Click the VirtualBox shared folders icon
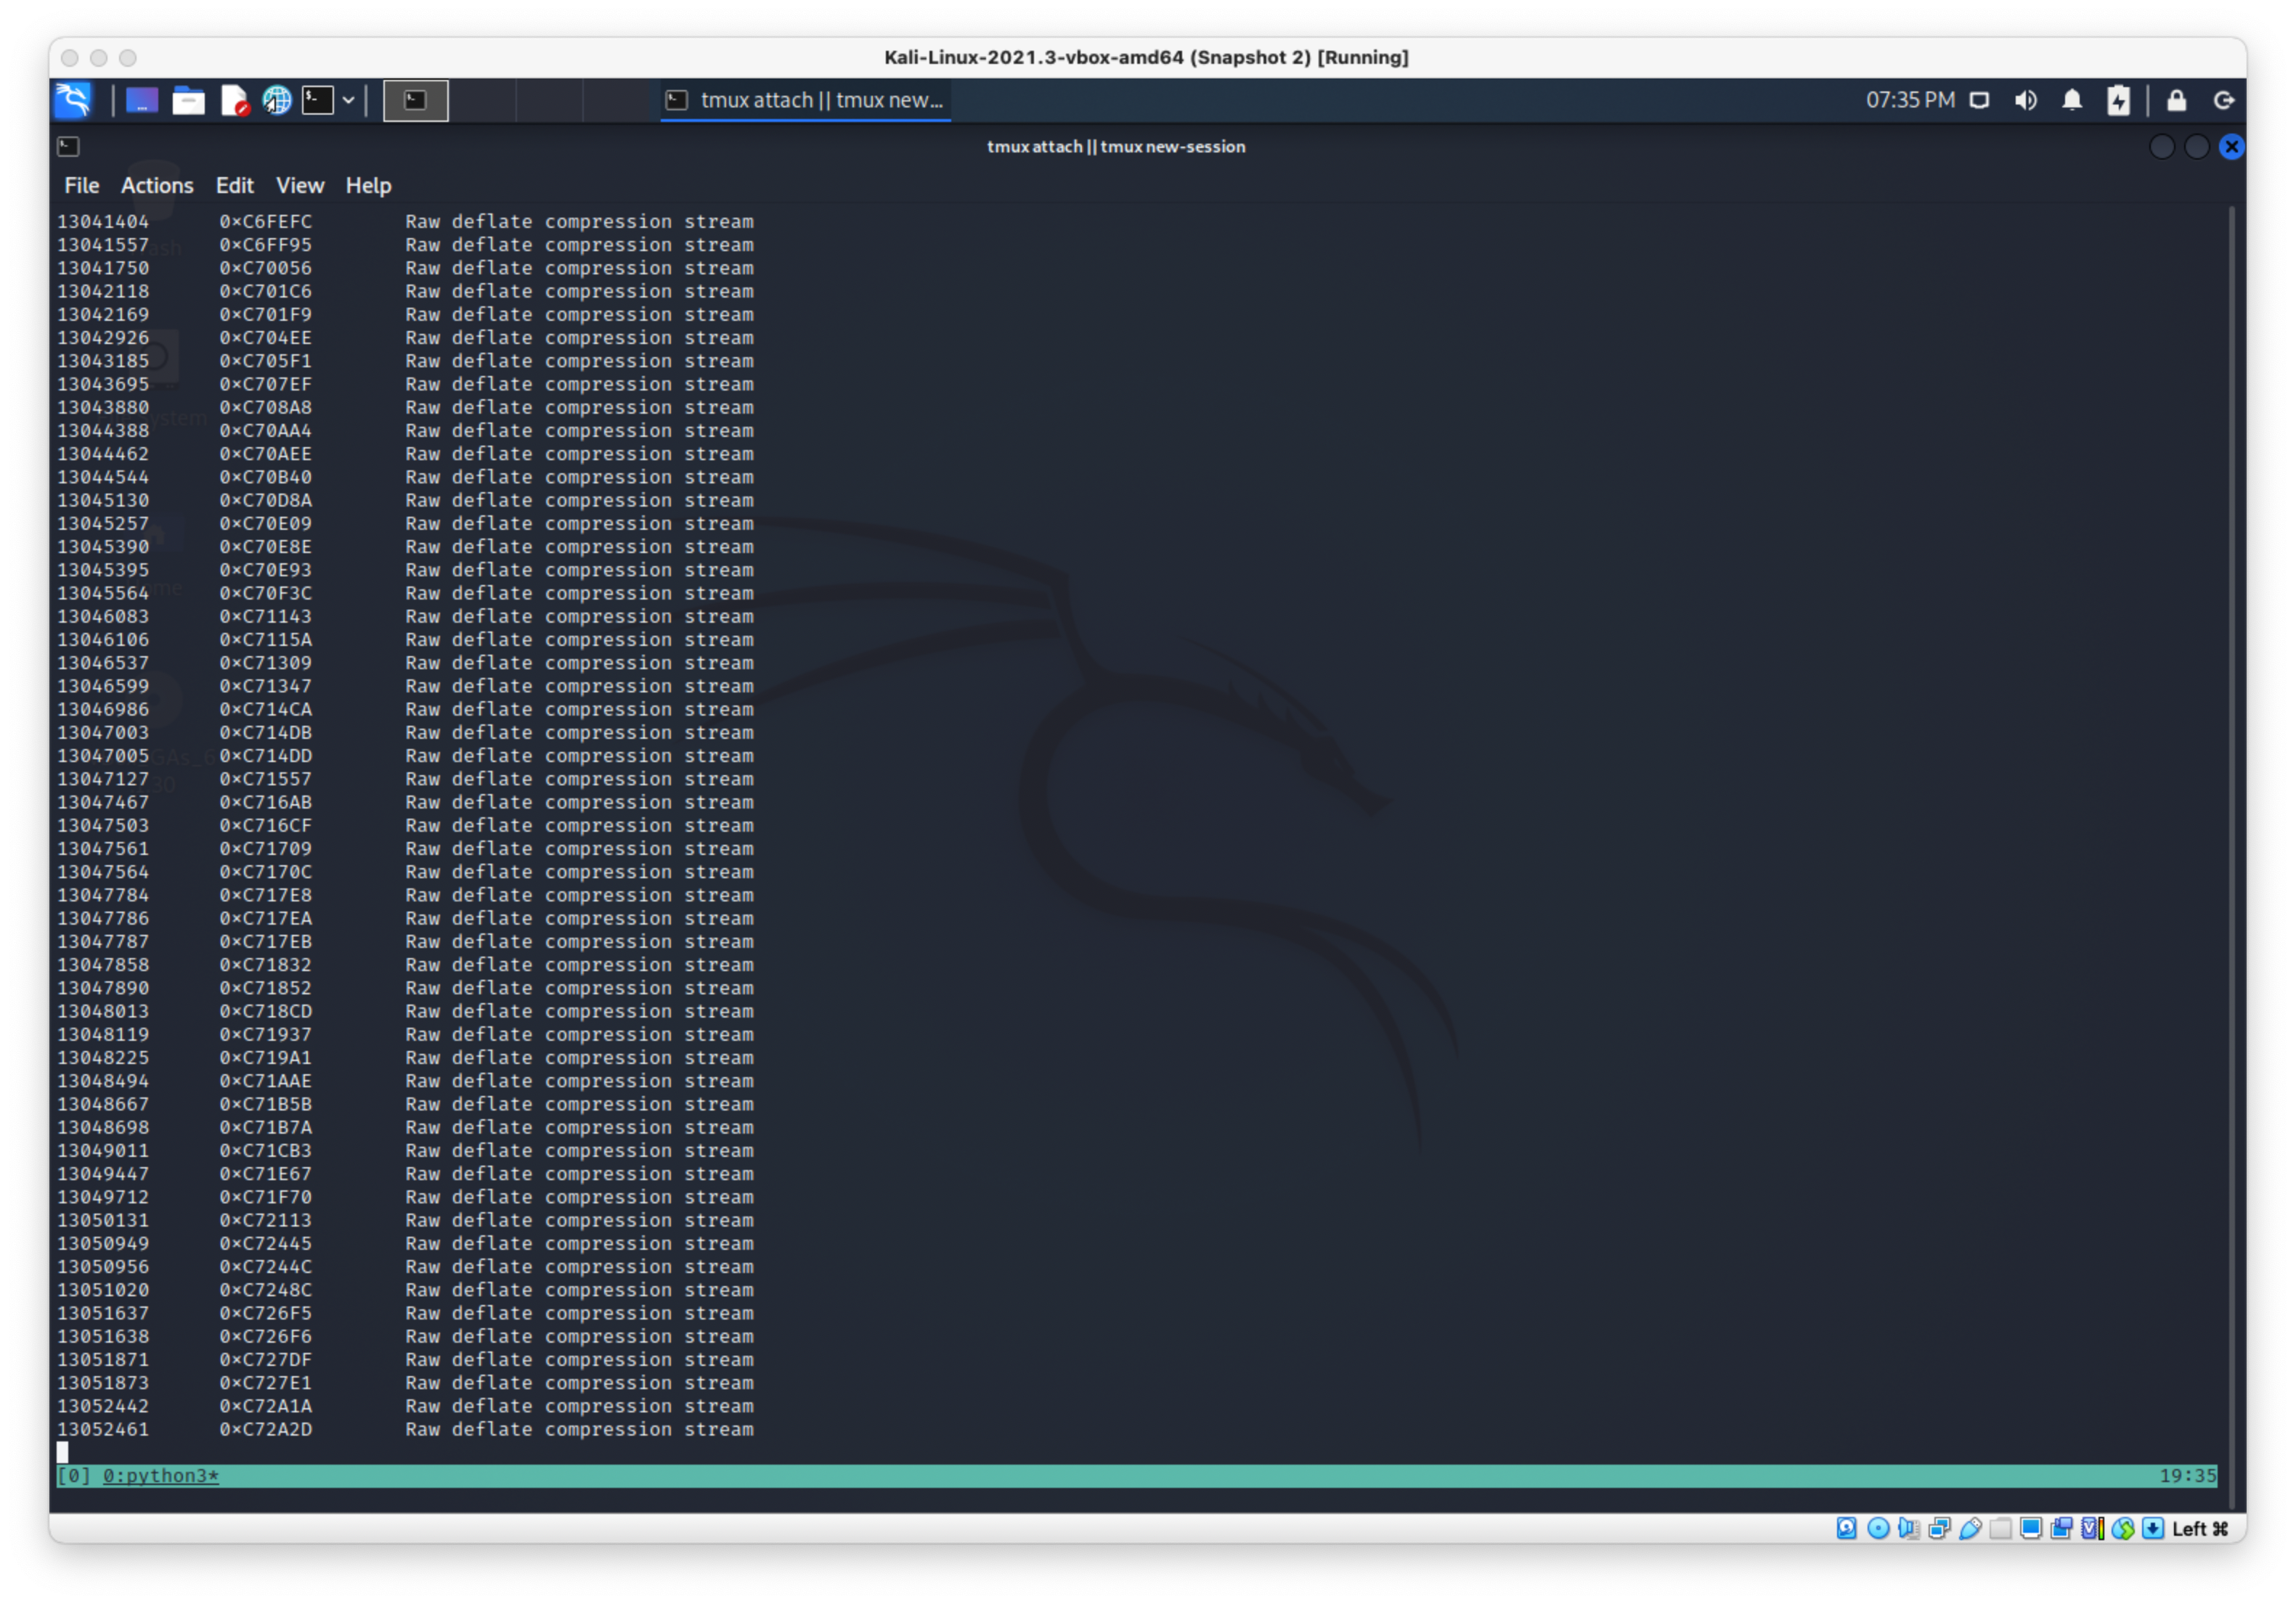The image size is (2296, 1604). coord(2000,1528)
